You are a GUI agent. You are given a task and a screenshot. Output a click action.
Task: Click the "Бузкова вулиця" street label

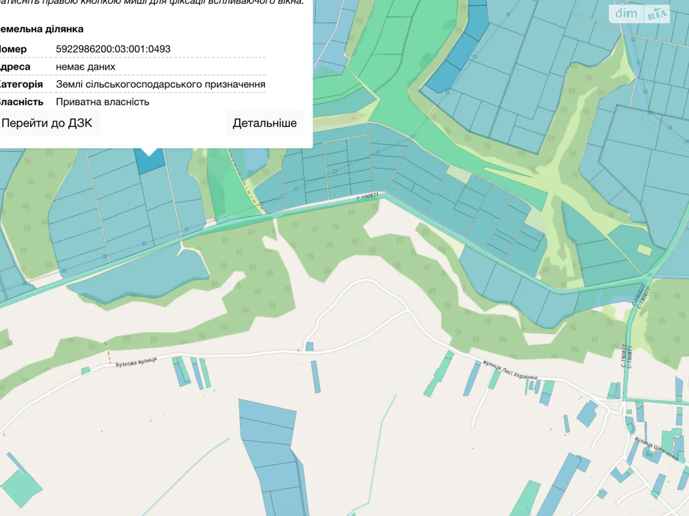click(x=136, y=362)
